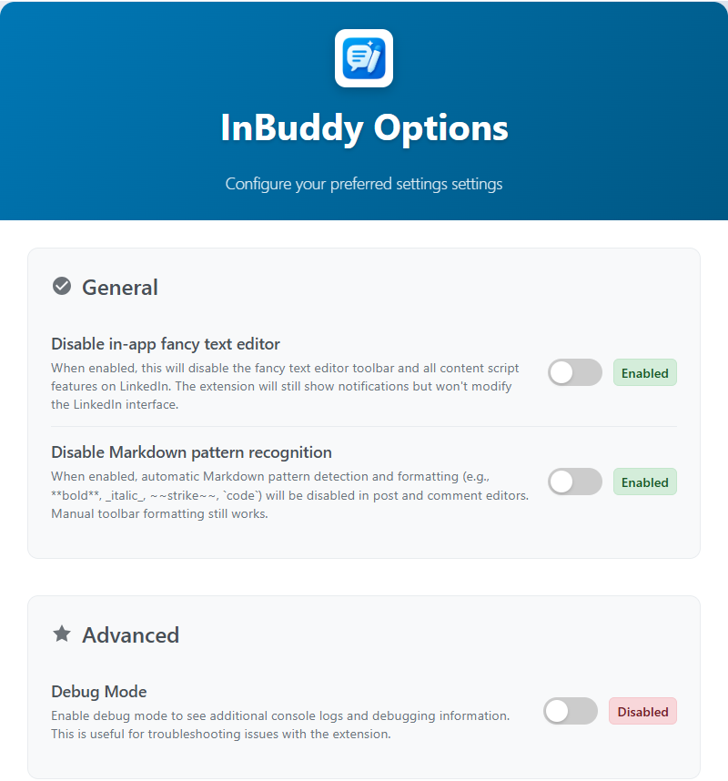Click the fancy text editor description text
728x781 pixels.
285,386
